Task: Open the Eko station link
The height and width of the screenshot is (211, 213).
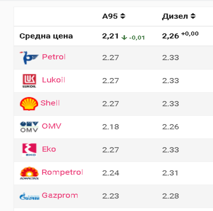Action: click(49, 149)
